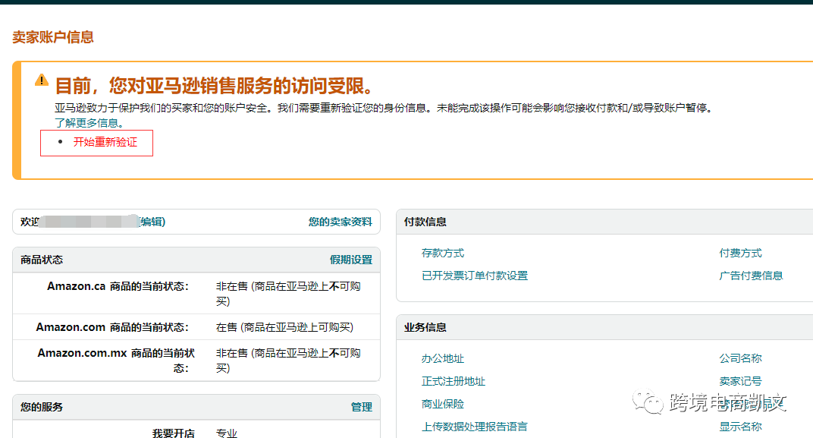Open the 存款方式 link
The width and height of the screenshot is (813, 438).
point(443,253)
